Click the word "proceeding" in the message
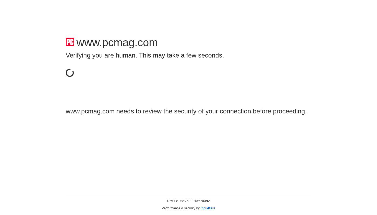The height and width of the screenshot is (215, 377). (x=289, y=111)
